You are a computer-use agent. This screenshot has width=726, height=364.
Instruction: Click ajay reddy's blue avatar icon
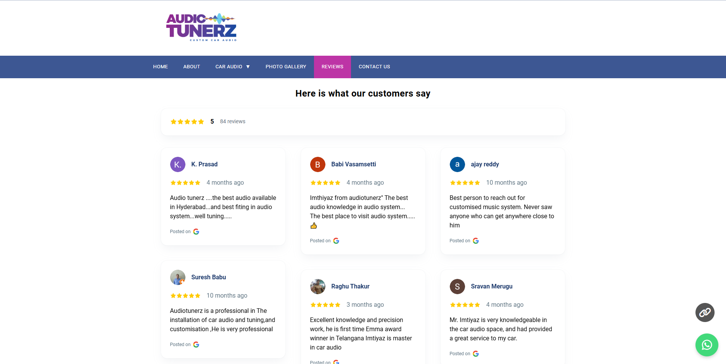click(457, 164)
